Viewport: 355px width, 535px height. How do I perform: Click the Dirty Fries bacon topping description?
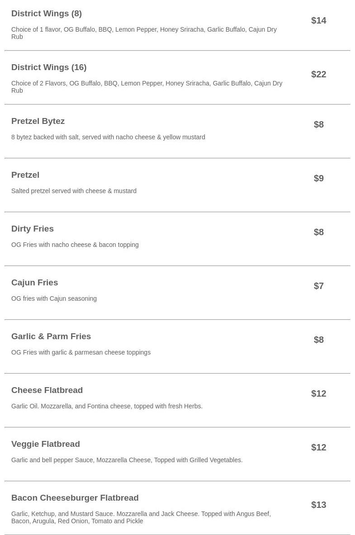coord(75,245)
